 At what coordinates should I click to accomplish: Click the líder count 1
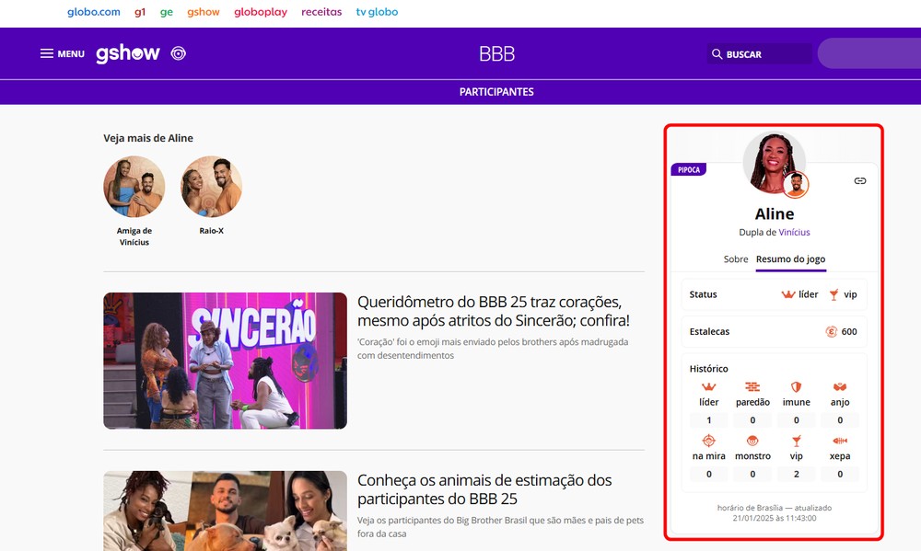click(x=709, y=420)
